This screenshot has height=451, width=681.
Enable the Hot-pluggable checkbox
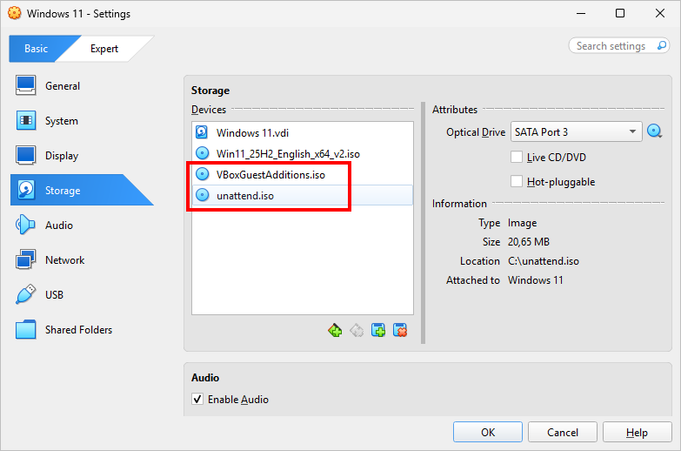pyautogui.click(x=517, y=181)
